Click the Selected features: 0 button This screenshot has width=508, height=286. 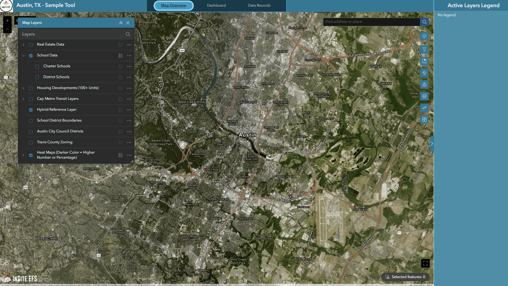tap(405, 277)
